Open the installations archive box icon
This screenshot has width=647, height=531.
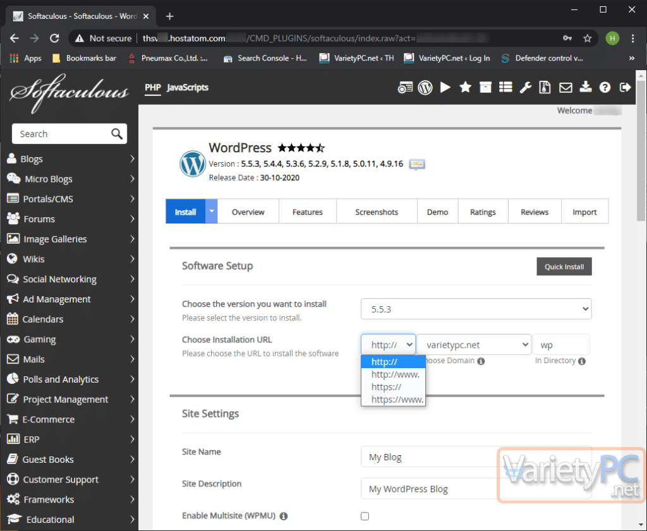[485, 87]
